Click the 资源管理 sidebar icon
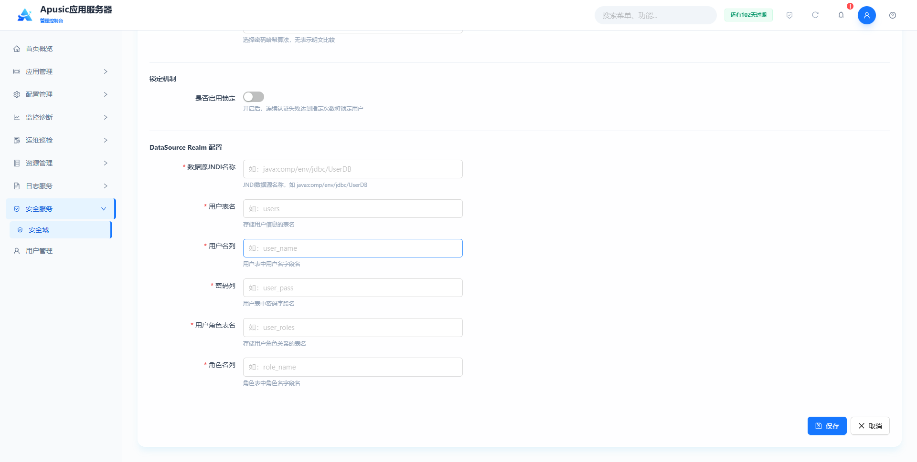 pyautogui.click(x=17, y=163)
